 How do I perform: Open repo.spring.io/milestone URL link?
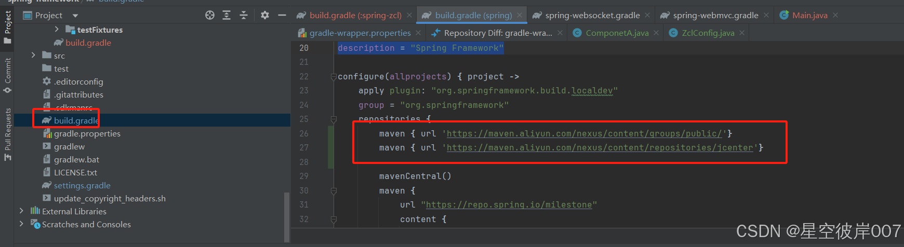509,204
